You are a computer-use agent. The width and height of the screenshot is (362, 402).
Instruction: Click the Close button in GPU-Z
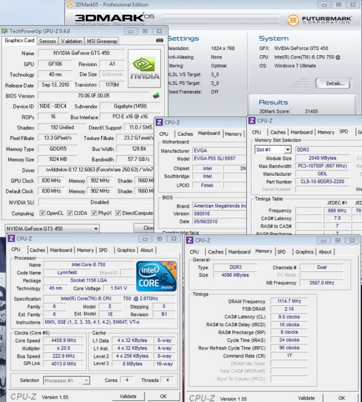(144, 228)
